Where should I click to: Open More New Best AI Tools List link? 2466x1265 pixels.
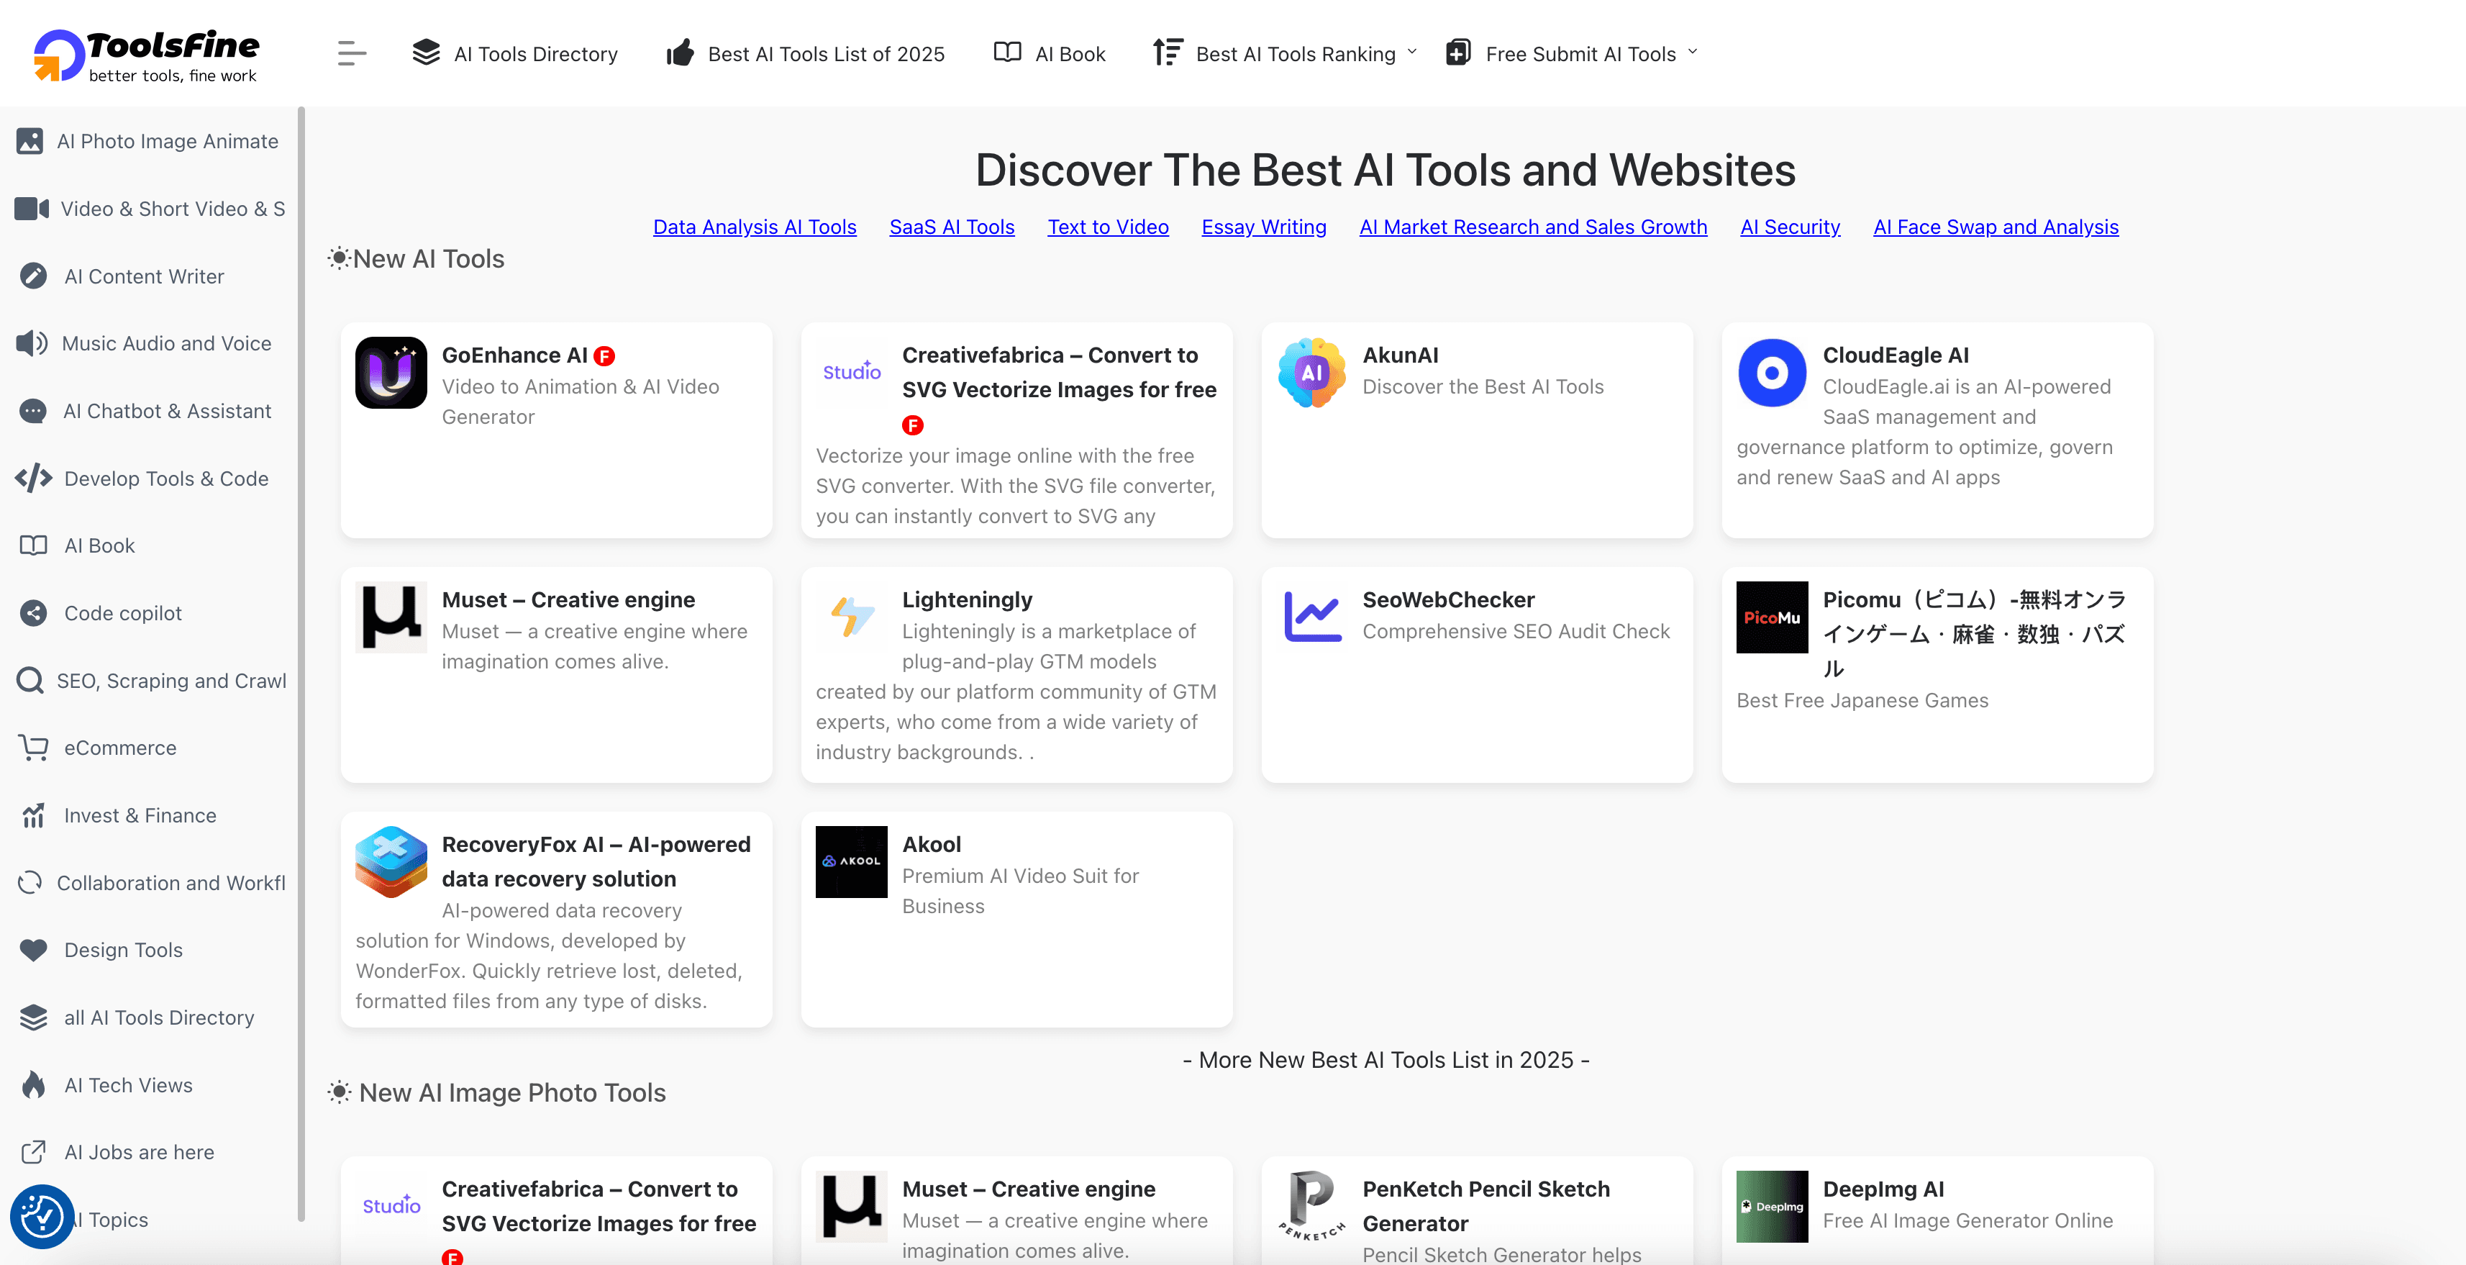1386,1060
